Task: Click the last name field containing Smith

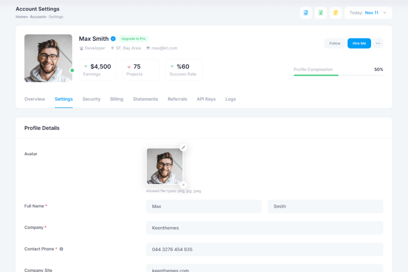Action: click(325, 206)
